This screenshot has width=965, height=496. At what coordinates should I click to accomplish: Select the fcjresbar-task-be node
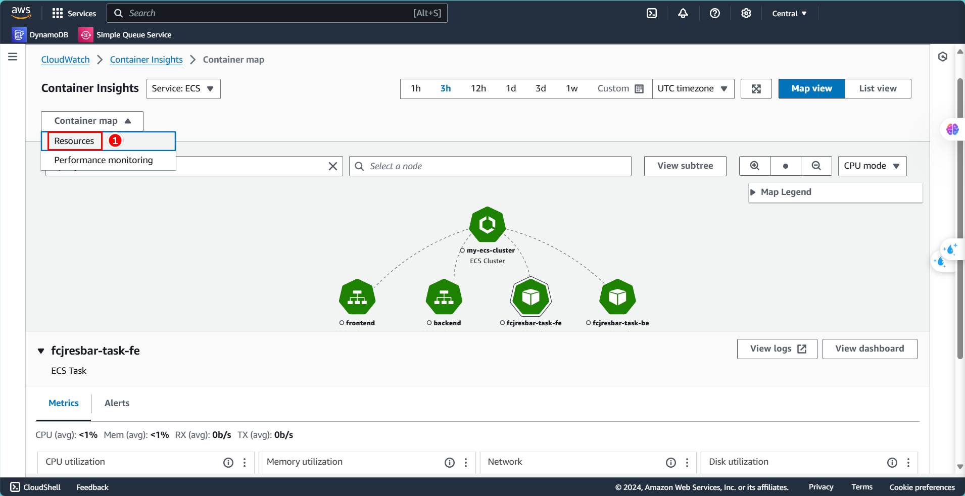point(618,296)
